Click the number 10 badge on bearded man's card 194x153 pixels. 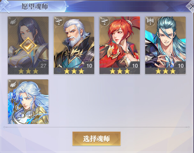(x=89, y=66)
